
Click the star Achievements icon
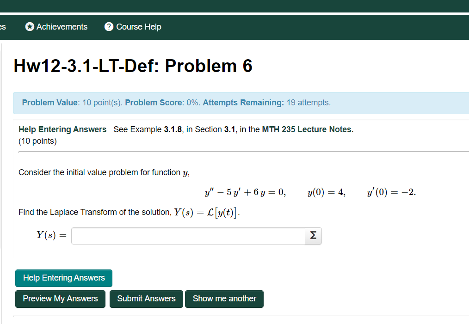click(x=30, y=27)
